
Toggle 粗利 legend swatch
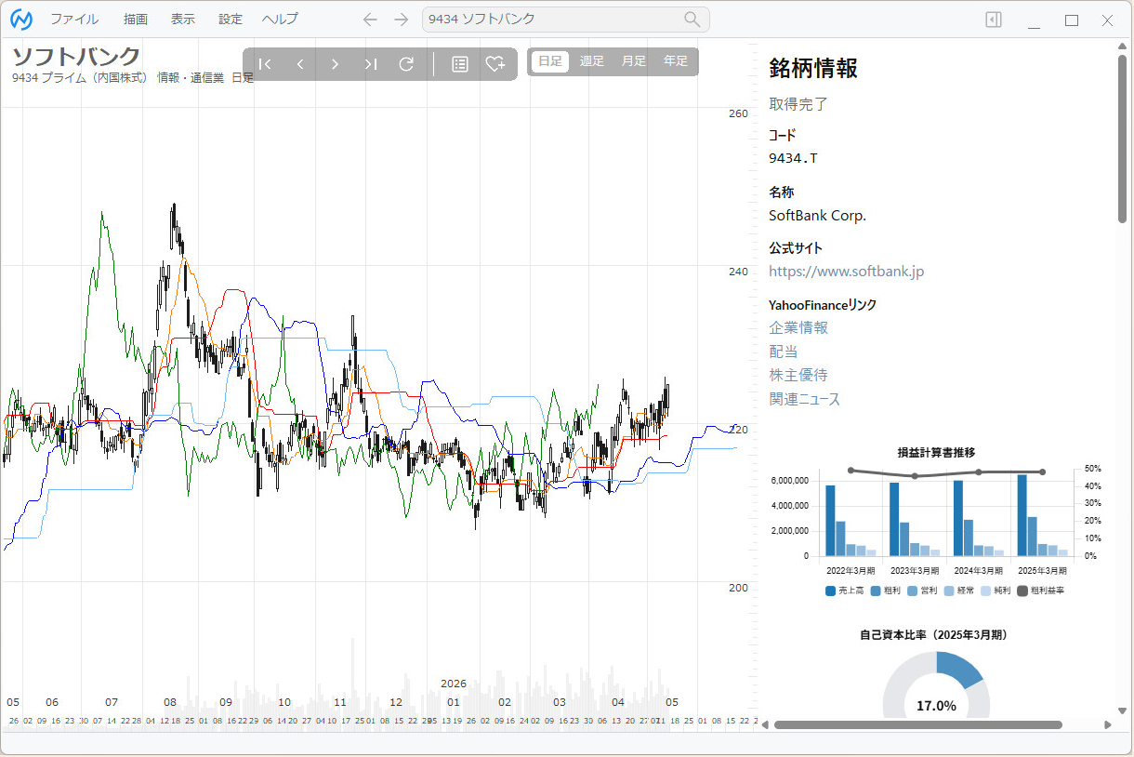pos(875,591)
